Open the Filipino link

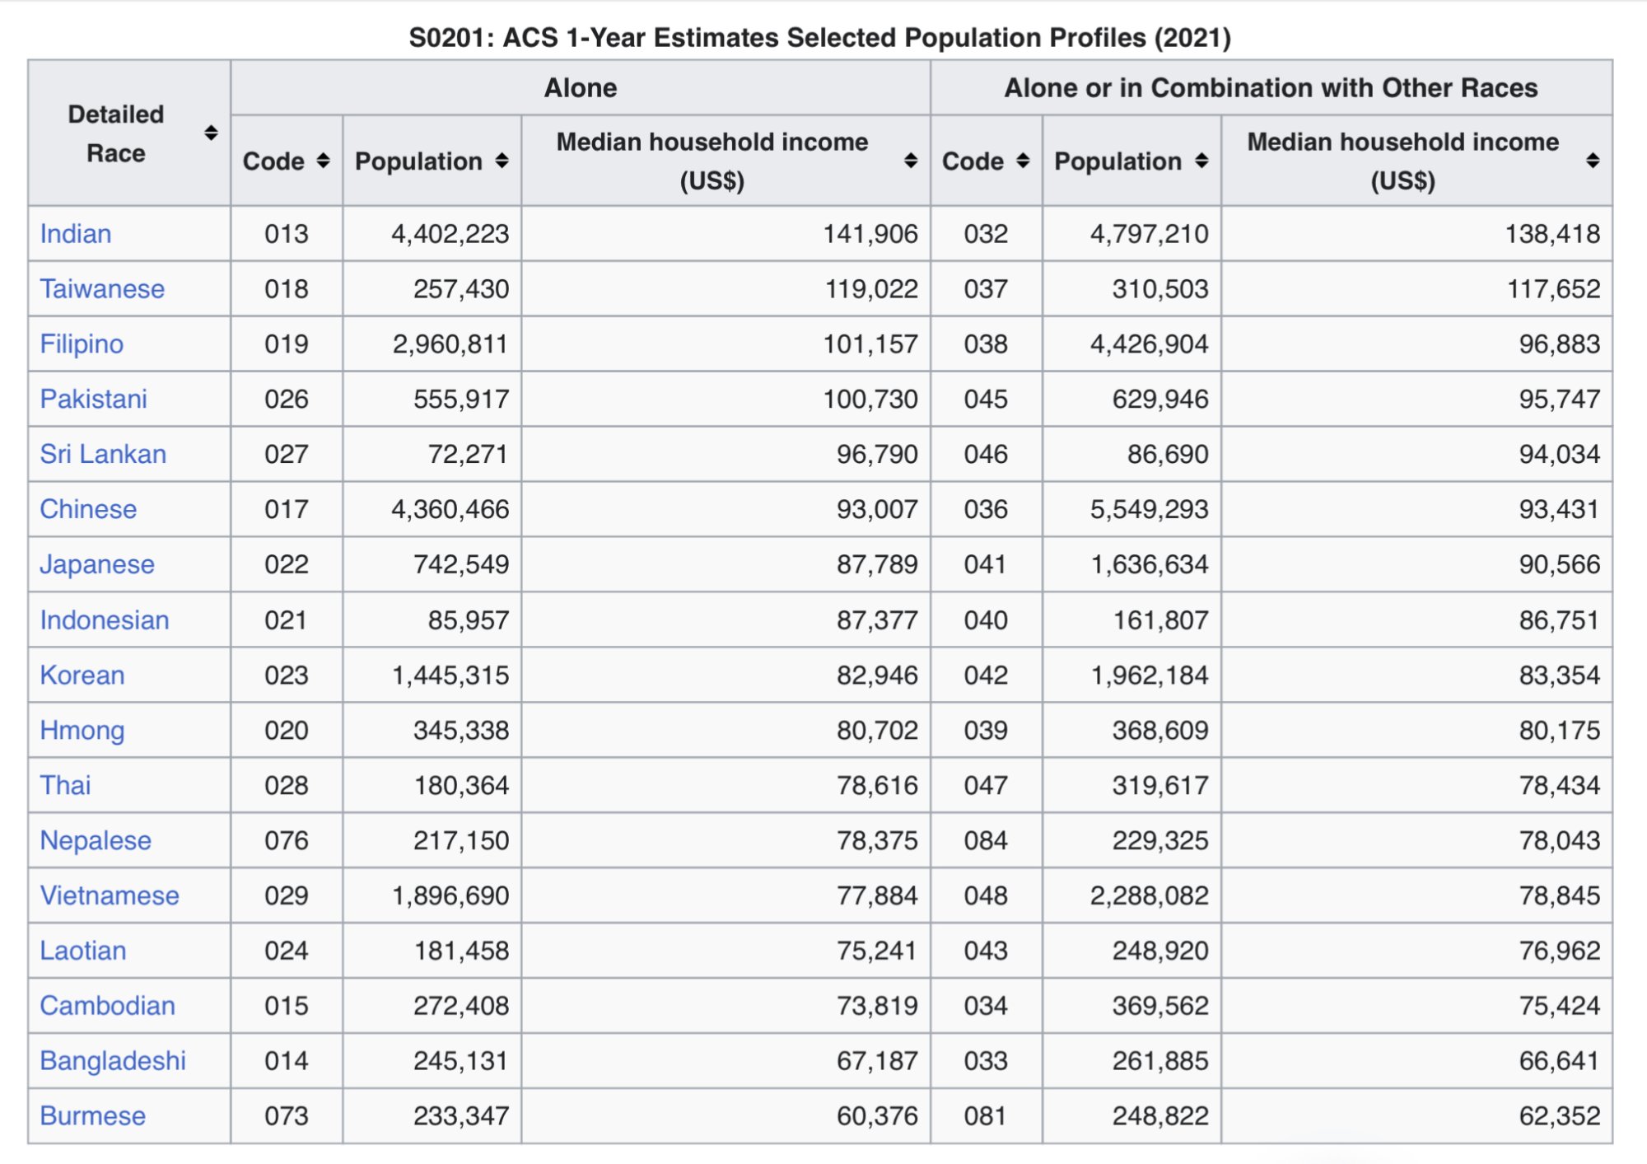tap(82, 344)
